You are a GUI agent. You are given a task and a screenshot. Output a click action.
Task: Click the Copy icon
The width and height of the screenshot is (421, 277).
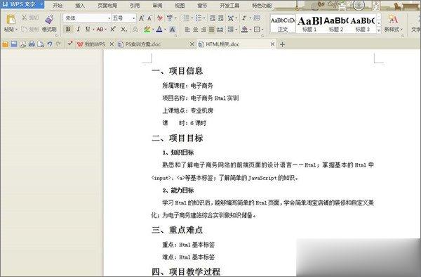24,29
